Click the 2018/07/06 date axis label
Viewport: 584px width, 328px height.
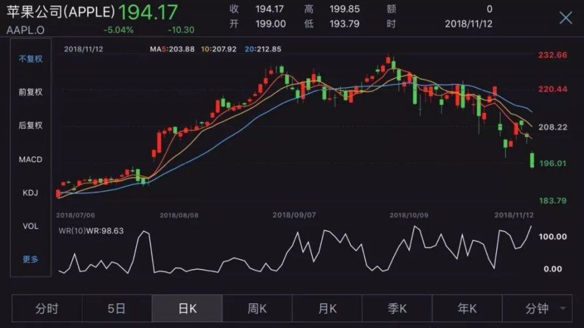75,215
